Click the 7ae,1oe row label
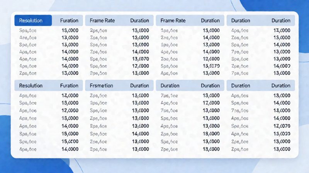 169,96
